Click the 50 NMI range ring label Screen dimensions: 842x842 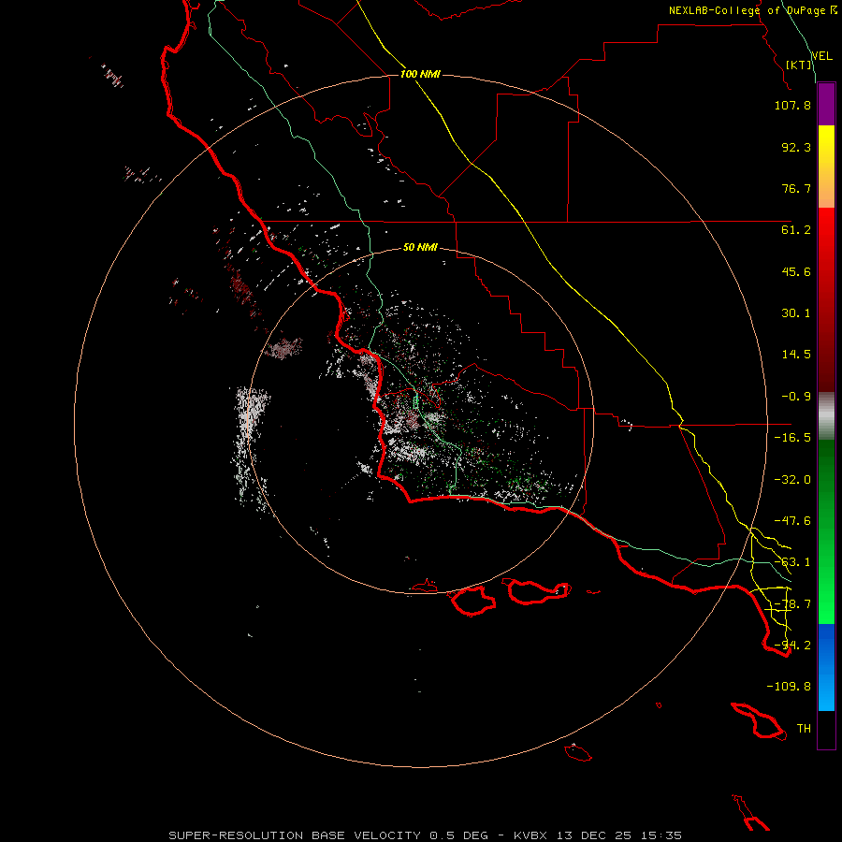(x=420, y=248)
